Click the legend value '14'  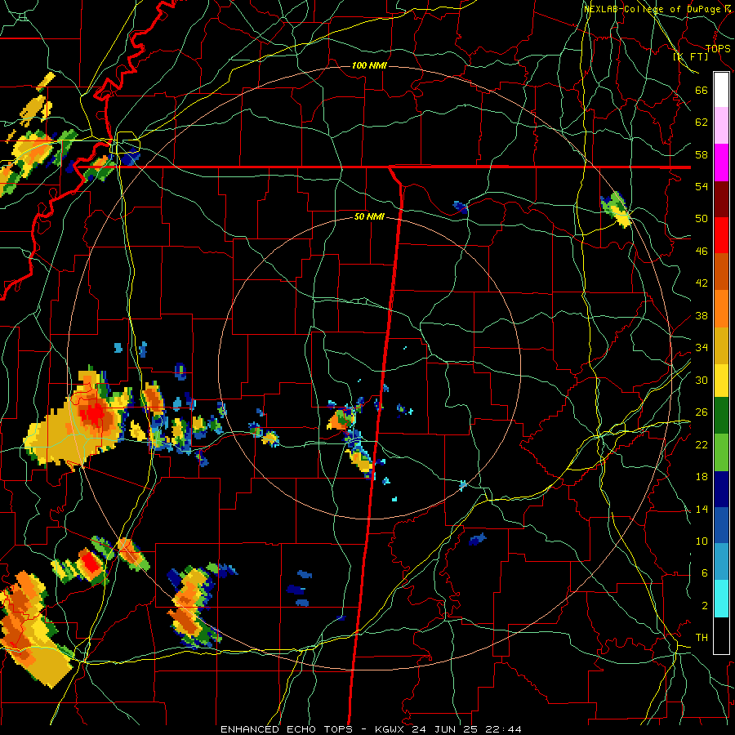click(x=702, y=509)
